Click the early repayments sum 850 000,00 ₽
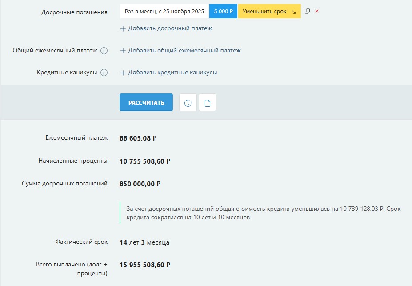Screen dimensions: 412x286 click(140, 184)
